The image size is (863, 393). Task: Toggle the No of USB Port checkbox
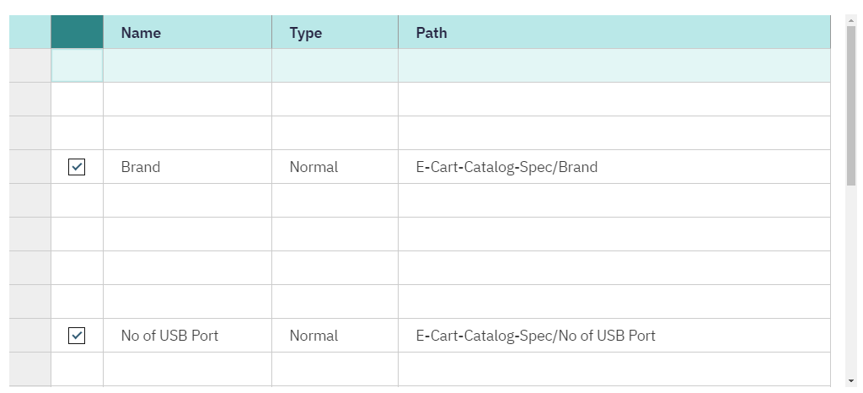coord(77,335)
